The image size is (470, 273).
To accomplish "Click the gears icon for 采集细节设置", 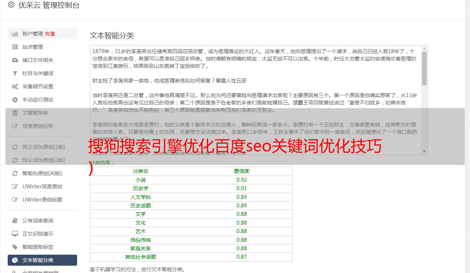I will [x=15, y=86].
